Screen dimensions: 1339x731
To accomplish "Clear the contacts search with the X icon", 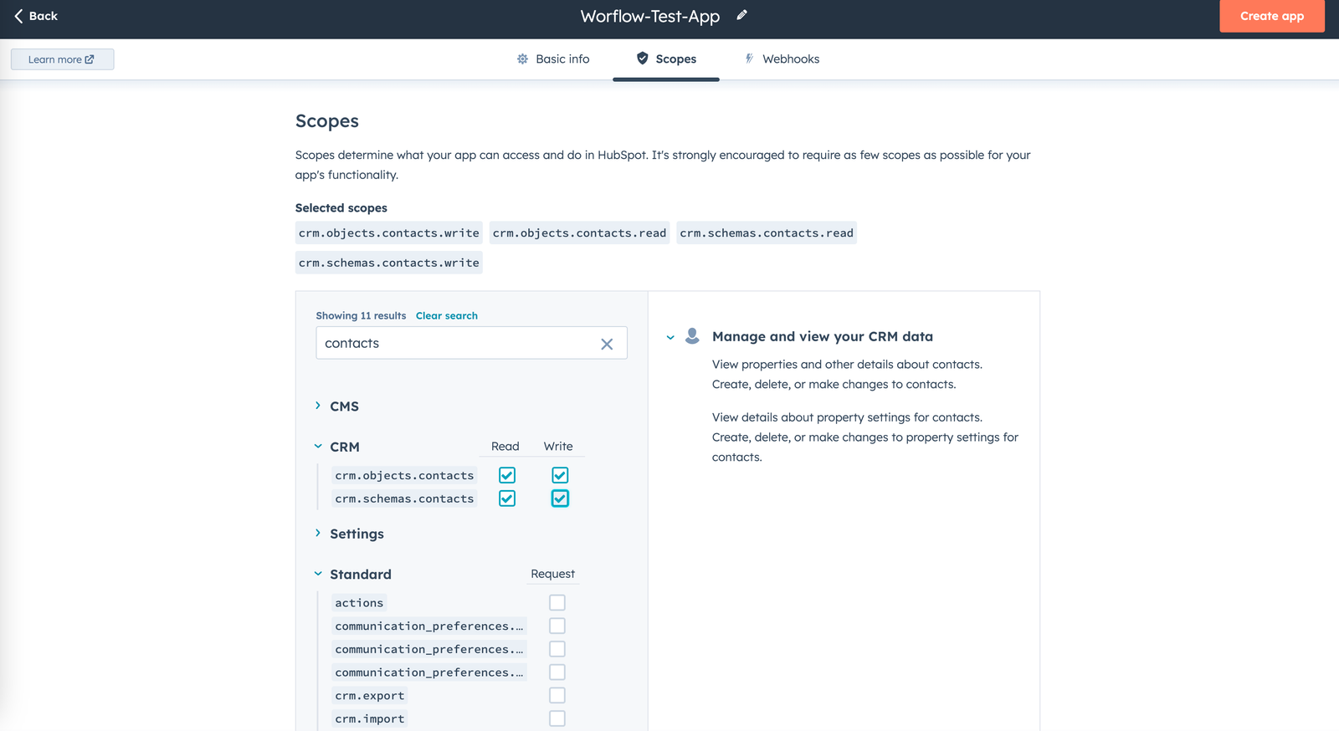I will [607, 344].
